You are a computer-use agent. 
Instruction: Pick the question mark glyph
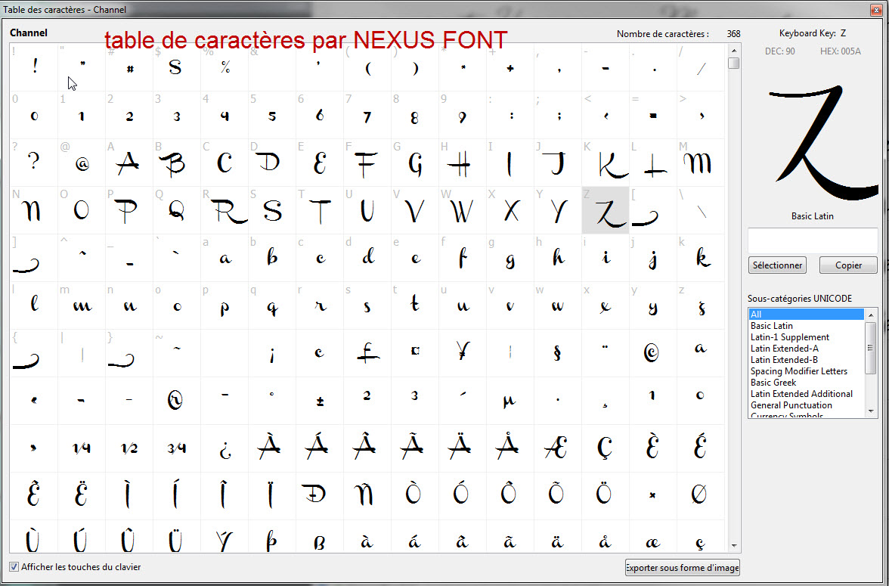[34, 163]
